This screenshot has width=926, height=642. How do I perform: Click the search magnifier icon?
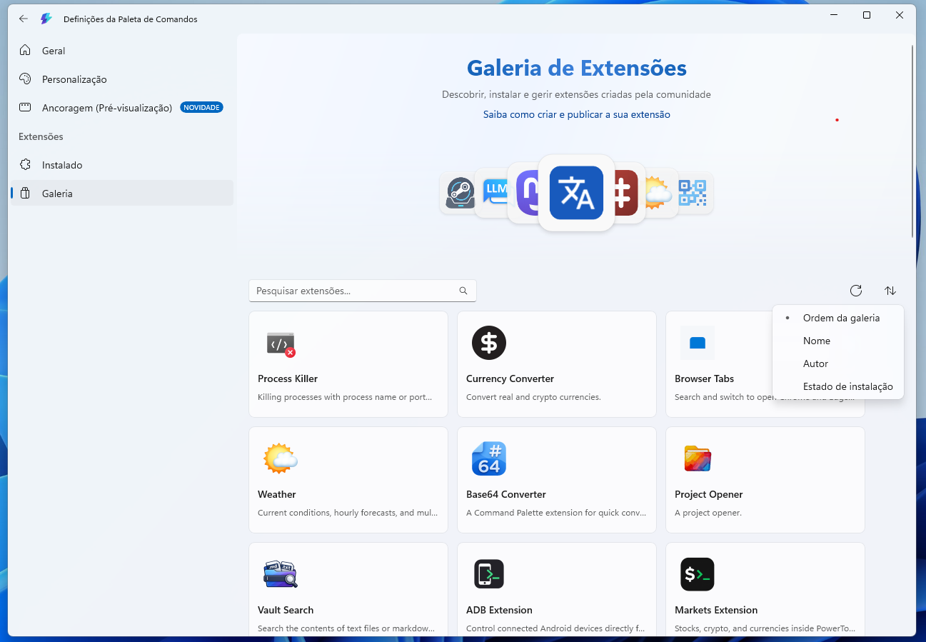pyautogui.click(x=463, y=291)
